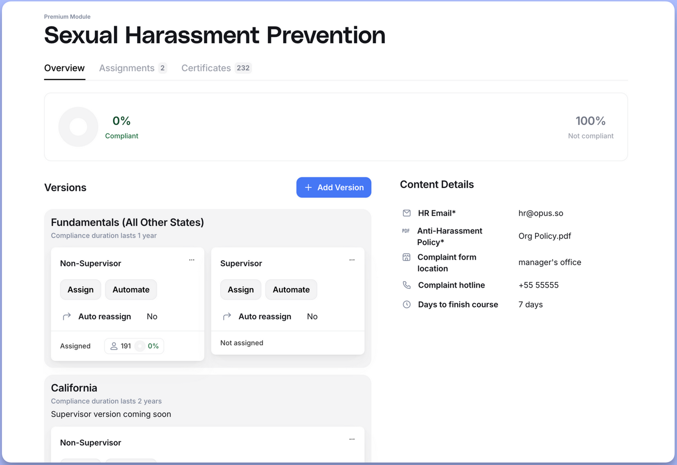
Task: Click the HR Email* field label
Action: [x=437, y=213]
